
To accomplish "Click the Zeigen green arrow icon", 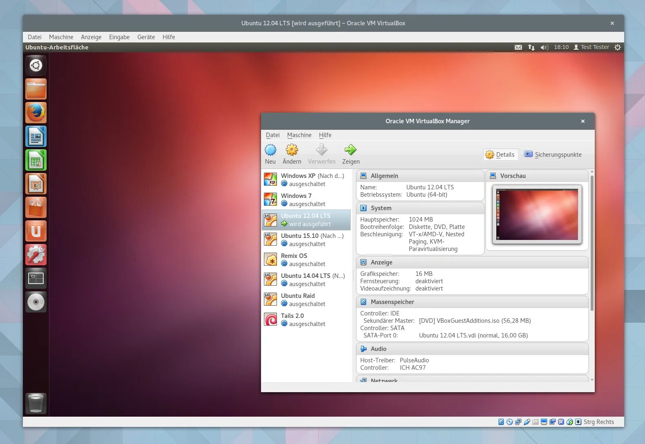I will tap(350, 150).
